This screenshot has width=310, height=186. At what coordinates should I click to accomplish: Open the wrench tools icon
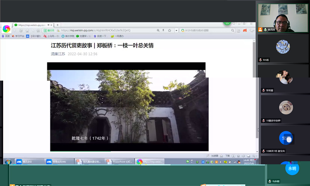[251, 31]
